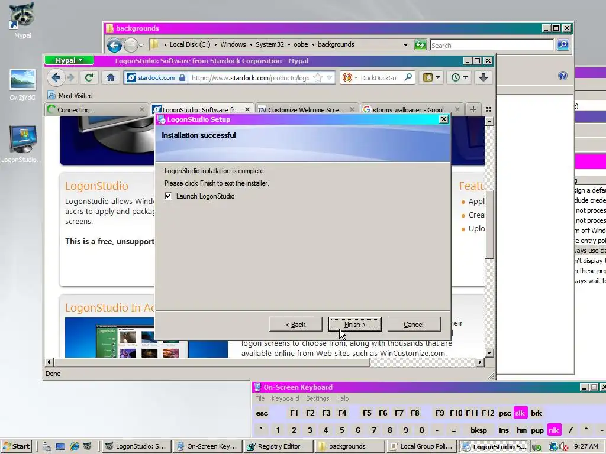The height and width of the screenshot is (454, 606).
Task: Click the Show Desktop quick launch icon
Action: [x=60, y=447]
